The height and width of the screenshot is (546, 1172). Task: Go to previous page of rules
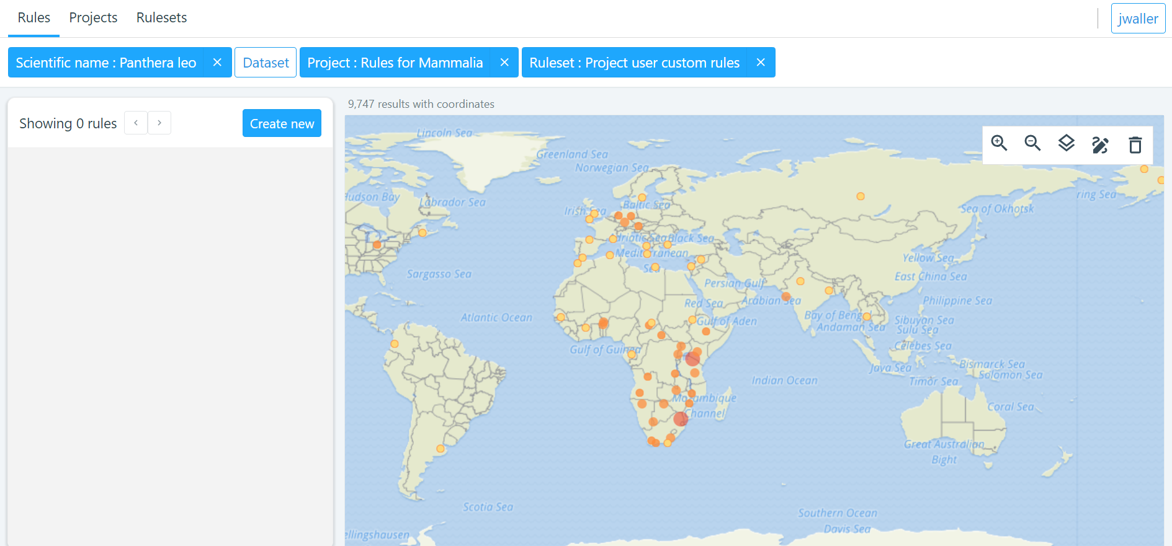click(x=136, y=123)
